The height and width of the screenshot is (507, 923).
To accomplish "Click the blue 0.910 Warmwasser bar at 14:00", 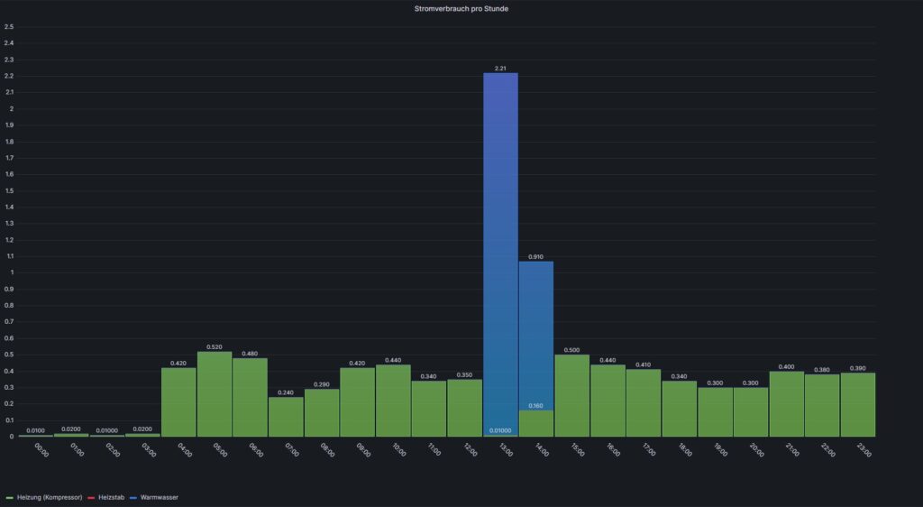I will tap(536, 334).
